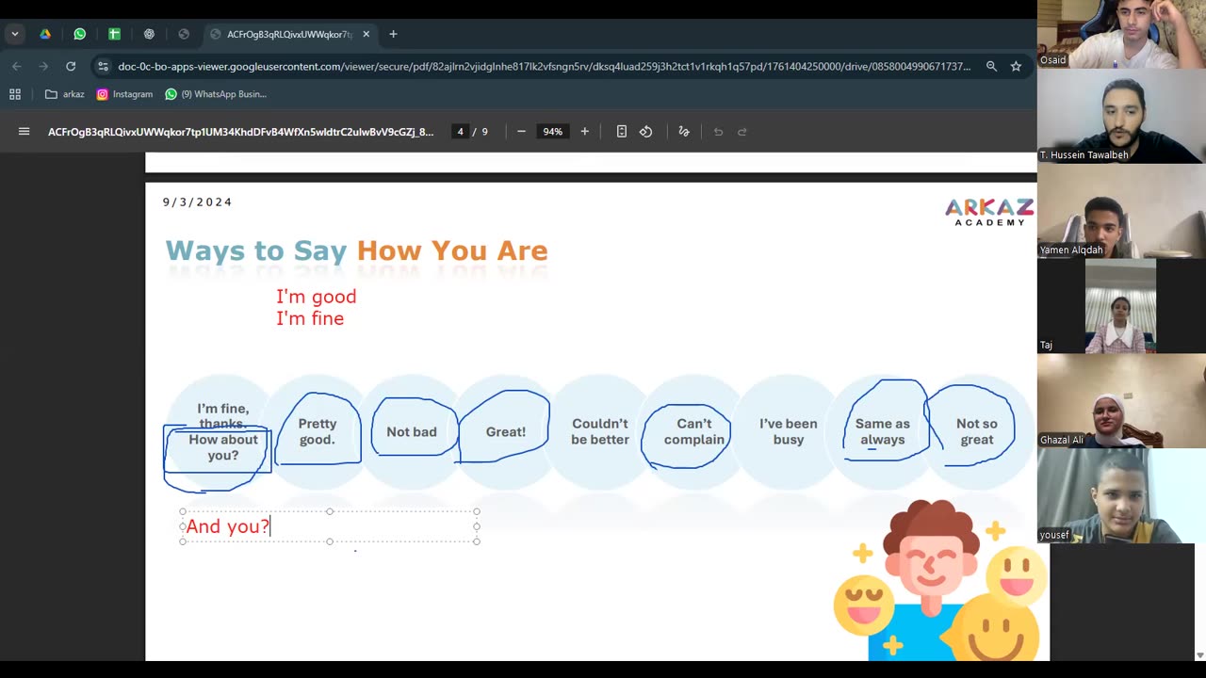Switch to the WhatsApp tab

pos(80,34)
